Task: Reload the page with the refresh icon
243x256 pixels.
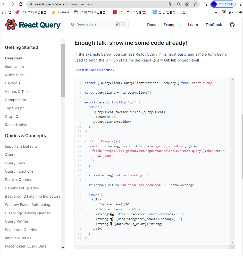Action: tap(21, 4)
